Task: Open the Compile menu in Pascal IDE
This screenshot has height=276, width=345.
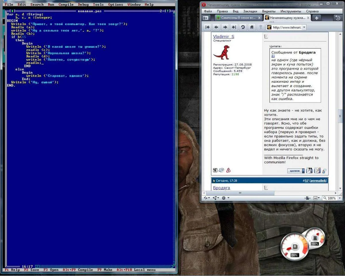Action: tap(66, 5)
